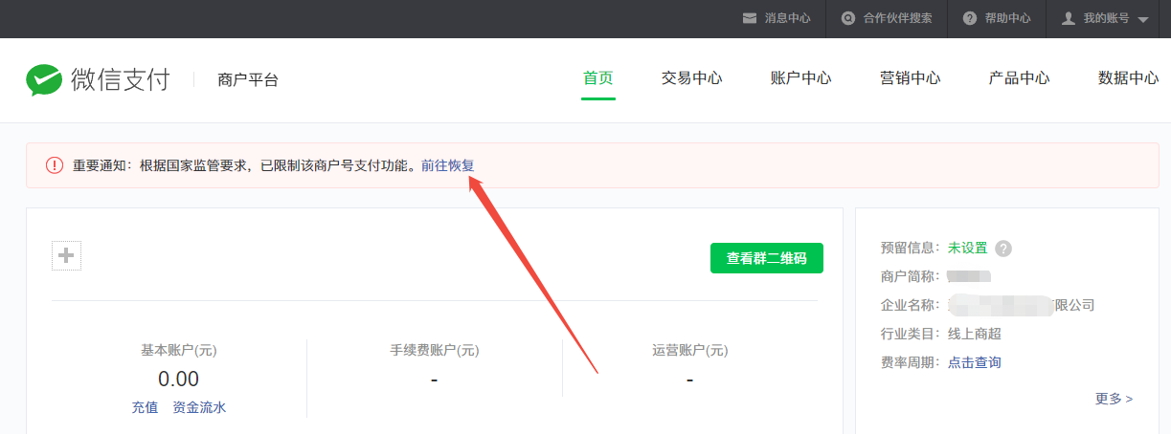
Task: Click the account user silhouette icon
Action: (x=1069, y=18)
